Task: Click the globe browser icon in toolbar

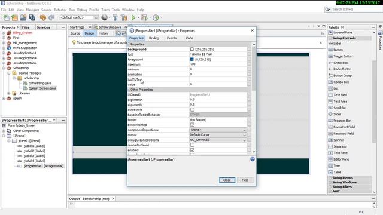Action: (x=104, y=17)
